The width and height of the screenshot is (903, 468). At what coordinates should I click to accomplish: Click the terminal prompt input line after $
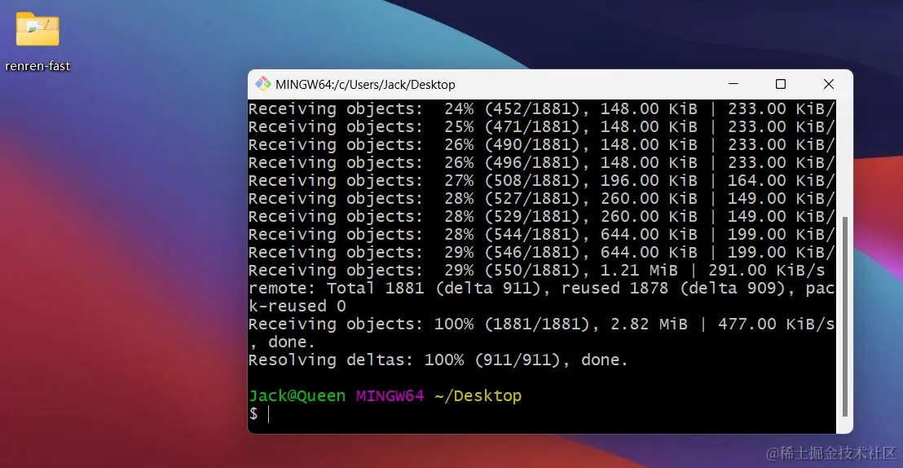point(541,414)
